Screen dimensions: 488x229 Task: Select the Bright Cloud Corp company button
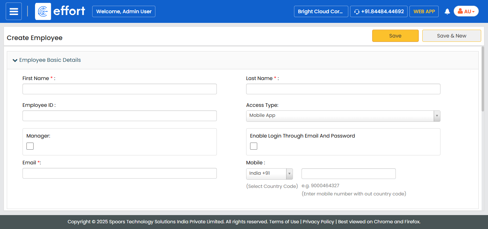pyautogui.click(x=321, y=11)
